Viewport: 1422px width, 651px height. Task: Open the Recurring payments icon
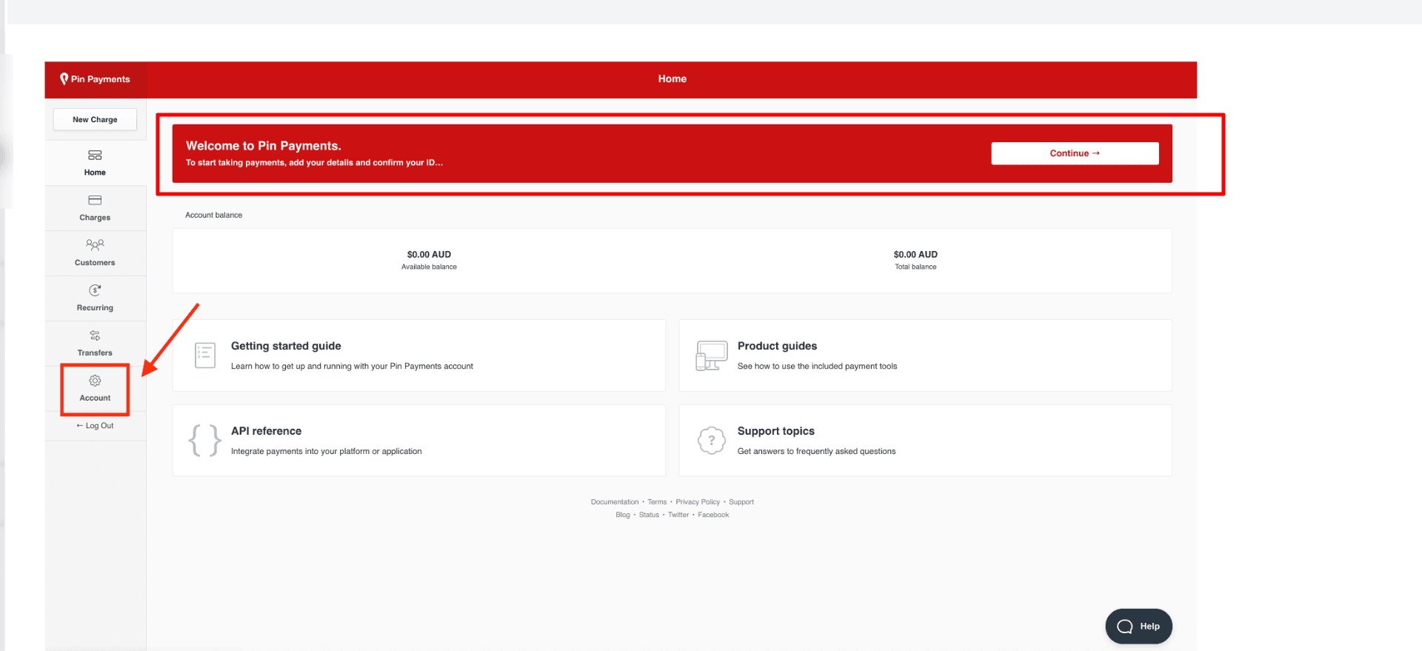tap(95, 290)
